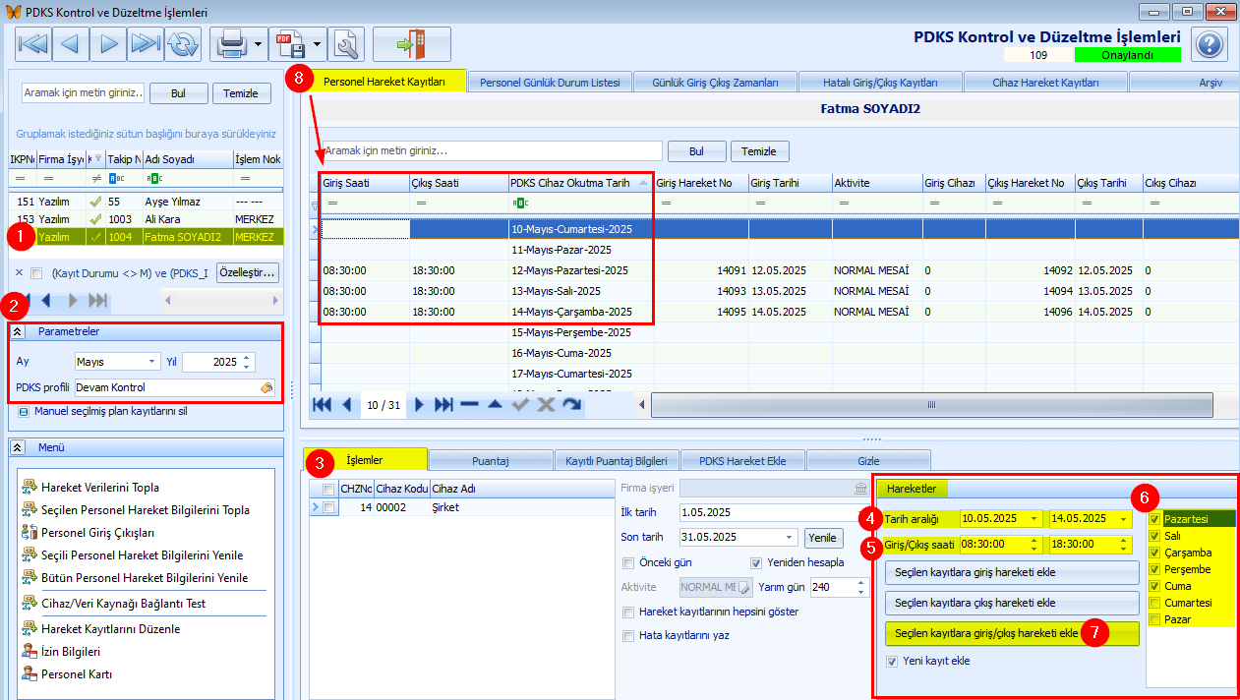Toggle Yeniden hesapla checkbox

[756, 563]
